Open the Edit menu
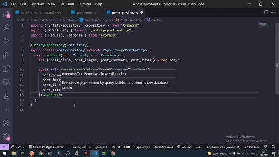Screen dimensions: 279x157 coord(23,4)
